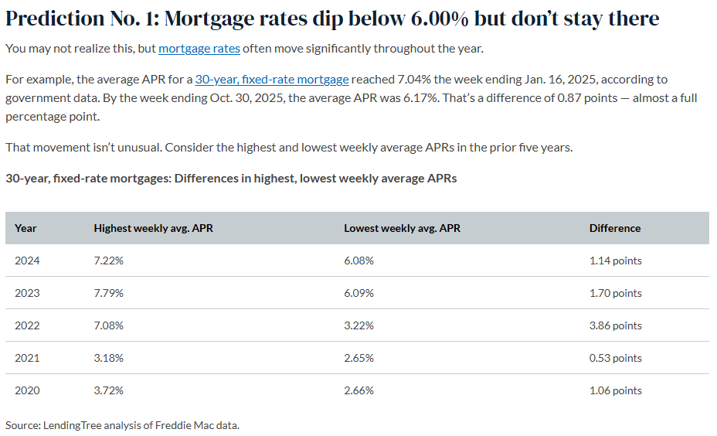Select the 3.22% lowest APR value

pyautogui.click(x=358, y=325)
